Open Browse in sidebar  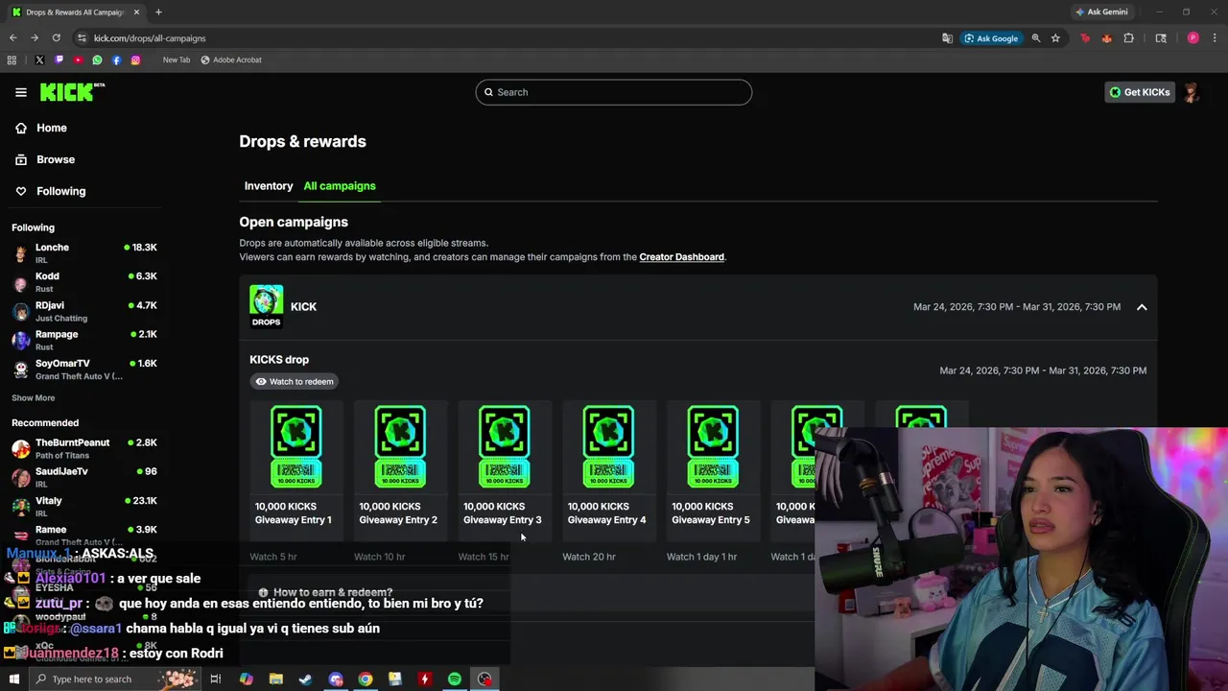(x=56, y=159)
